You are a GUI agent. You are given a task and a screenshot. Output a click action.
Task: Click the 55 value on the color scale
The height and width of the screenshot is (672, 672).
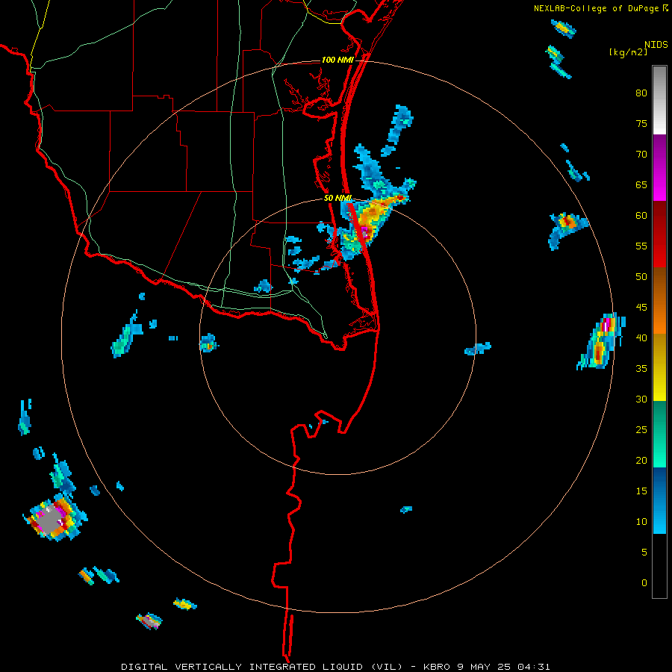[641, 246]
